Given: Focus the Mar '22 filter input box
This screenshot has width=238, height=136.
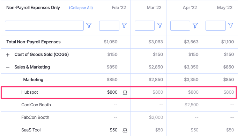Looking at the screenshot, I should click(145, 26).
